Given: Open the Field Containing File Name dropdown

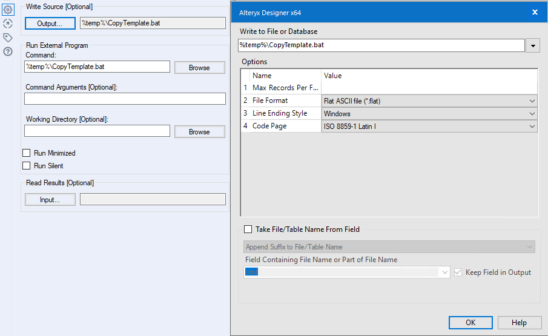Looking at the screenshot, I should [x=346, y=272].
